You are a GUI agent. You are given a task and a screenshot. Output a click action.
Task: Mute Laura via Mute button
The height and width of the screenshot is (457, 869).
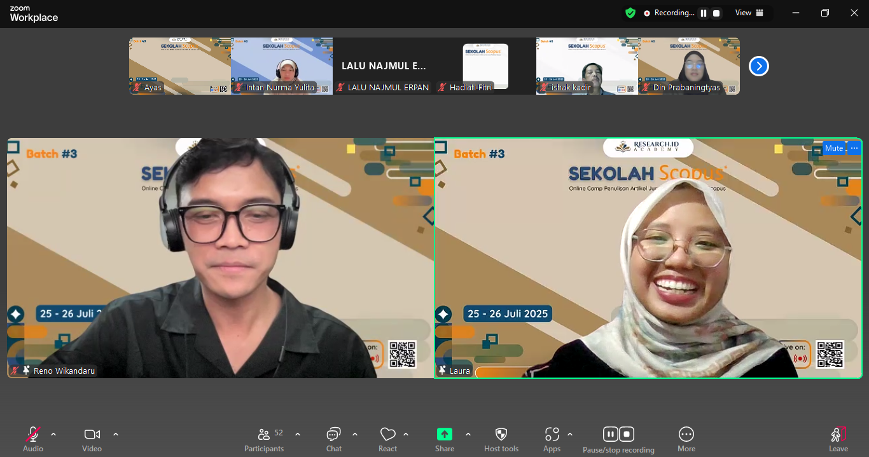pyautogui.click(x=834, y=148)
